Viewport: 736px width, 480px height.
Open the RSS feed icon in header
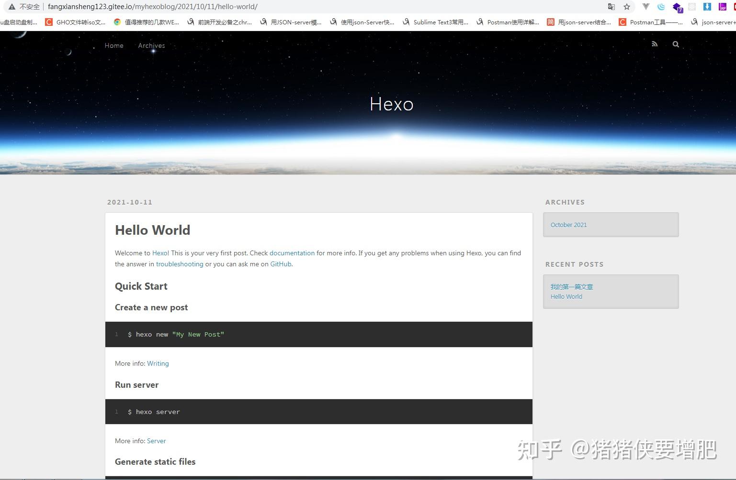point(654,44)
